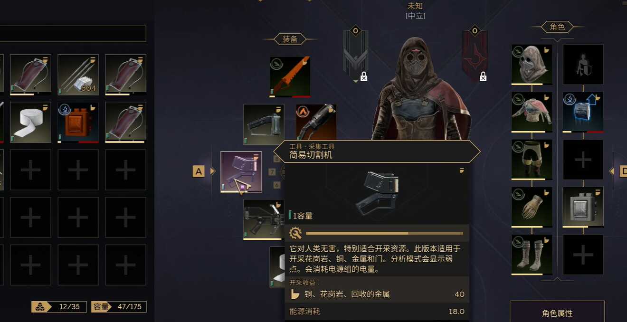Expand right panel with D arrow

618,171
